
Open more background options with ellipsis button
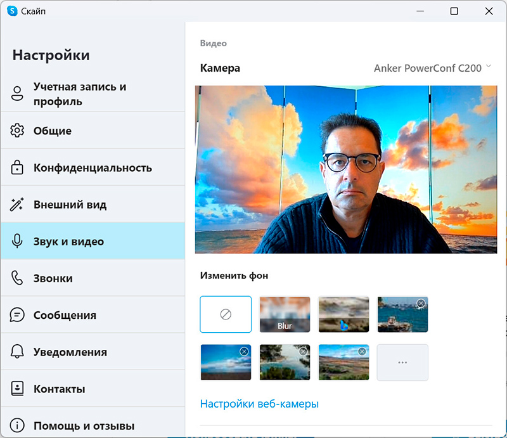click(402, 363)
